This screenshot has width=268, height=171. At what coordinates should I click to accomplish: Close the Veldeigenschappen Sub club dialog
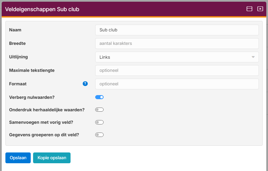(260, 9)
